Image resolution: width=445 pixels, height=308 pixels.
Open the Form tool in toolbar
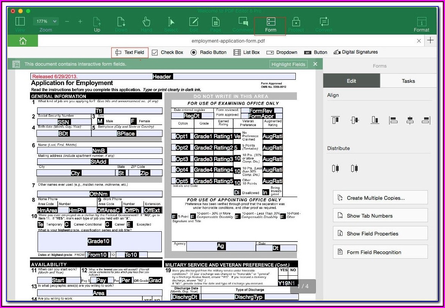click(x=270, y=25)
